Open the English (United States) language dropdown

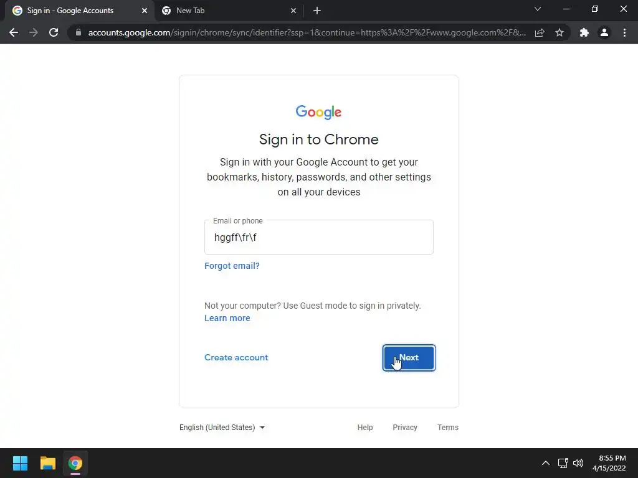tap(222, 428)
